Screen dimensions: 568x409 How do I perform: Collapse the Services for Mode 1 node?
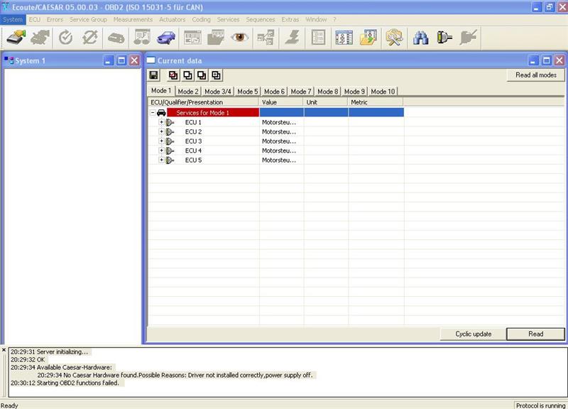(x=153, y=113)
